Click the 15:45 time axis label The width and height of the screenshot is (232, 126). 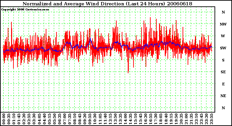coord(141,119)
